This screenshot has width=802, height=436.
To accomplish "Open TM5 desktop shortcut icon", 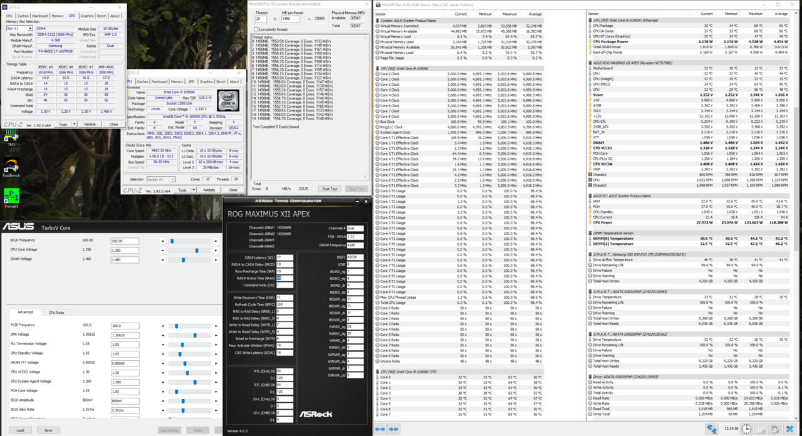I will coord(11,138).
